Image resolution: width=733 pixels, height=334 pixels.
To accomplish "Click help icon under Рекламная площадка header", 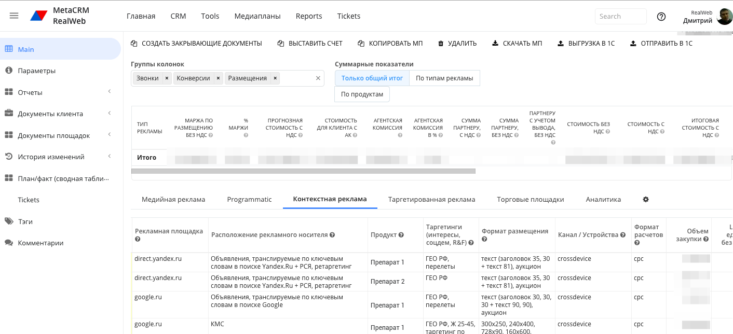I will 138,239.
